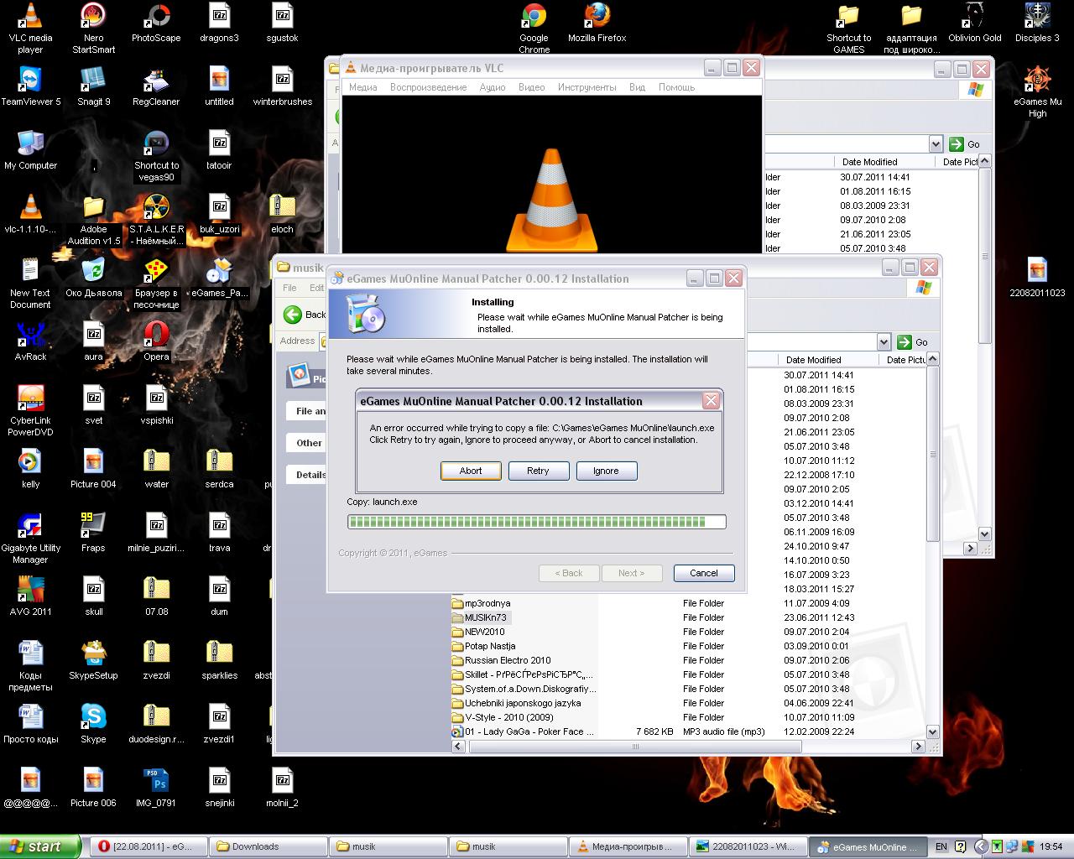Click Abort in the error dialog
The image size is (1074, 859).
(x=471, y=471)
